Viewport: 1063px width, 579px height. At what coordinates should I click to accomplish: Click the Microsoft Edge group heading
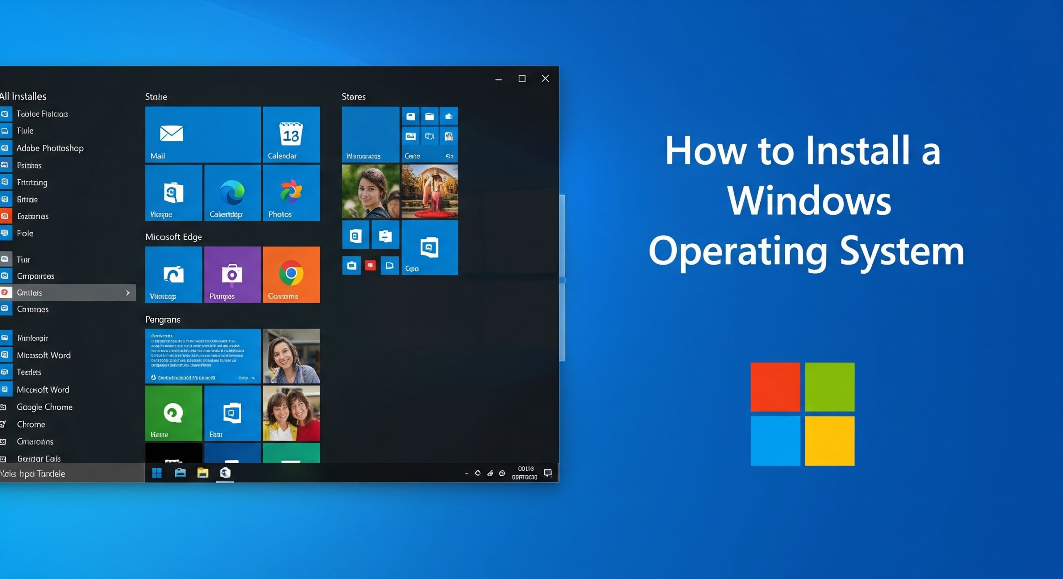click(174, 237)
